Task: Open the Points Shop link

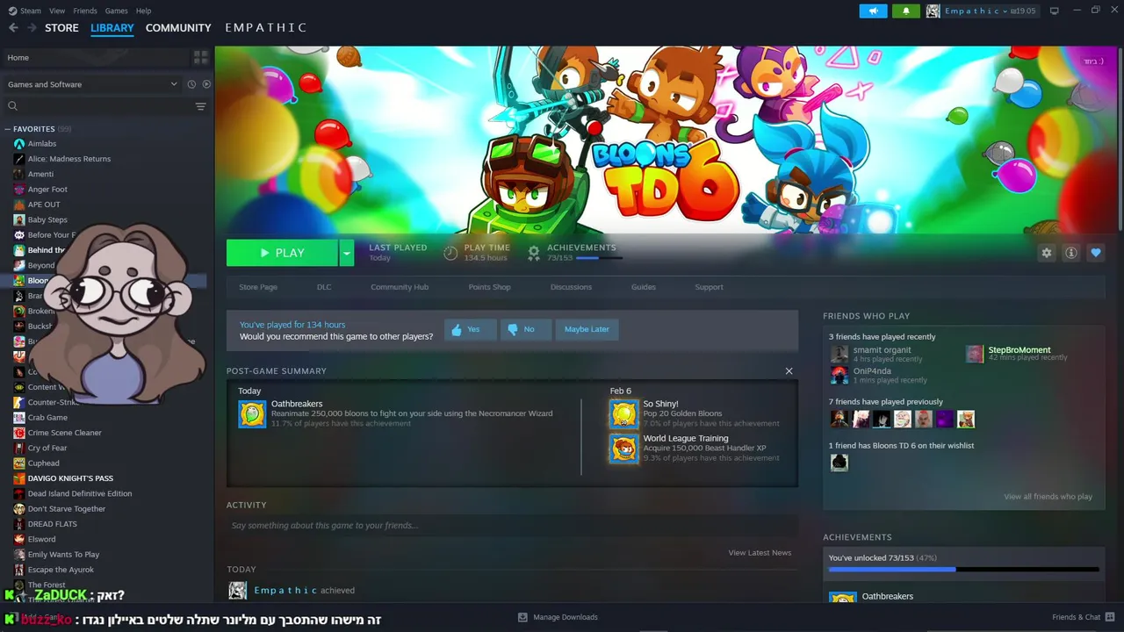Action: point(489,287)
